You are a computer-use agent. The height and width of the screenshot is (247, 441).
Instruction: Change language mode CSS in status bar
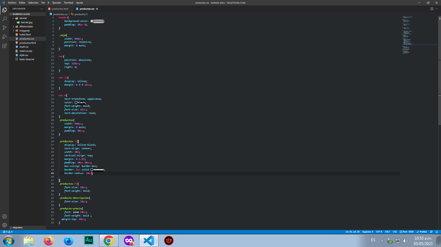click(x=395, y=232)
